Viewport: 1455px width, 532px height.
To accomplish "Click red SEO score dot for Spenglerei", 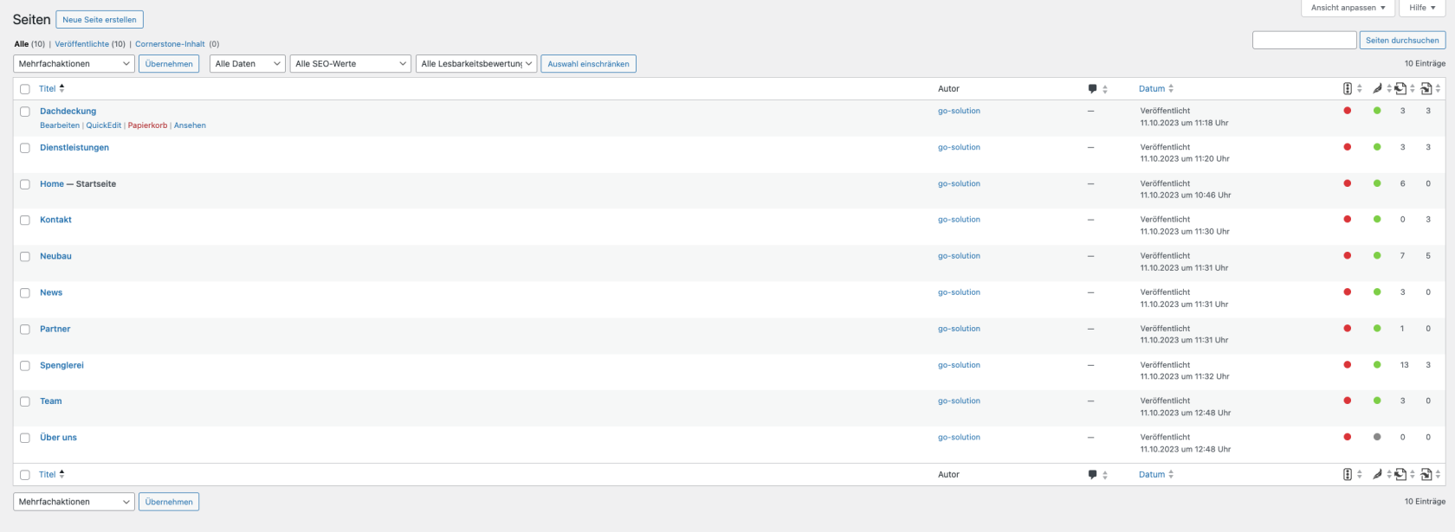I will point(1347,365).
